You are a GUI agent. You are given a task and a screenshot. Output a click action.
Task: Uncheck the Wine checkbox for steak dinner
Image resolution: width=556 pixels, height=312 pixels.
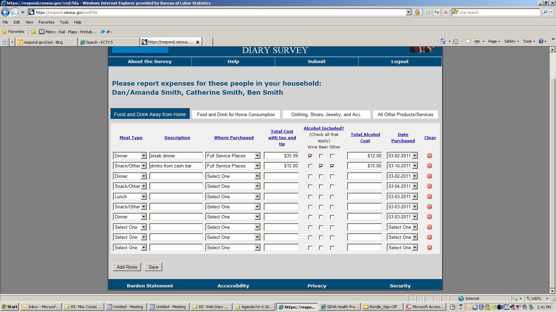pos(310,156)
